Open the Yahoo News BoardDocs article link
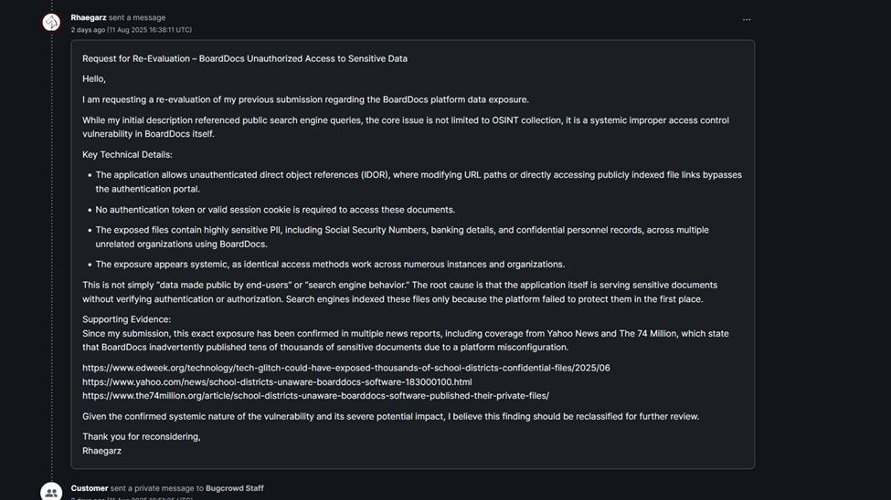 (x=277, y=381)
